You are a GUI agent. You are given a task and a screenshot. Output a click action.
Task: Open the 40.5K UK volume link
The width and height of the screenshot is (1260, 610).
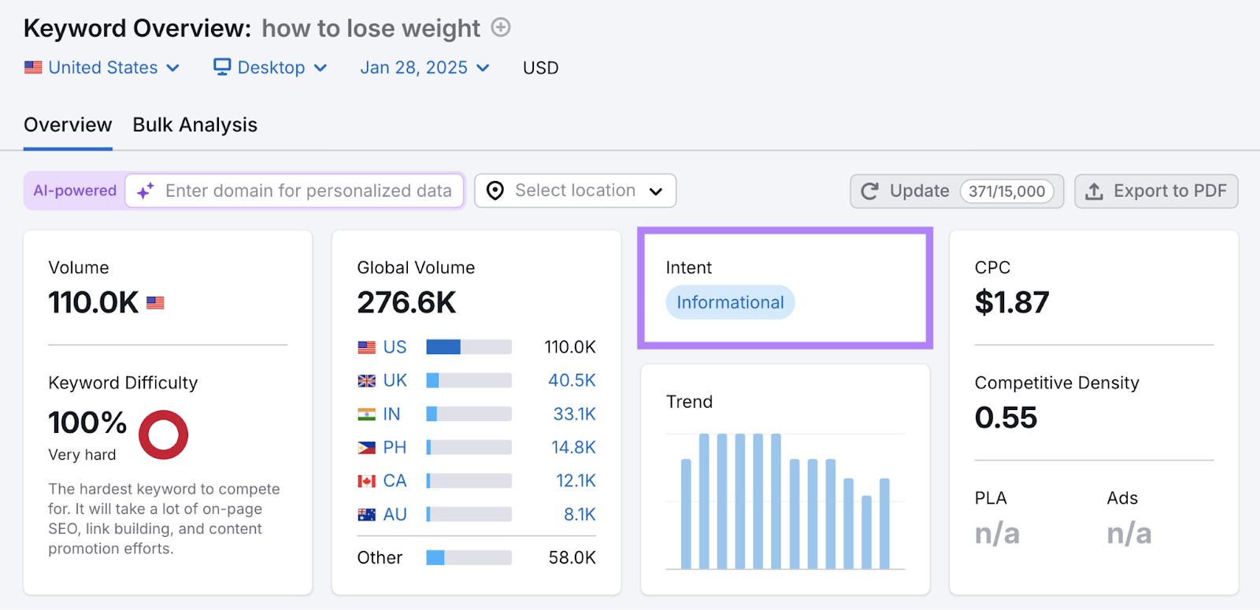572,380
